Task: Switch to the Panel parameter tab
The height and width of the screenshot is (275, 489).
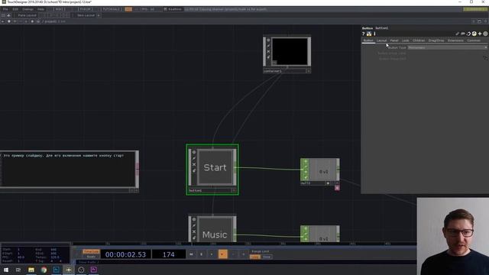Action: click(x=394, y=40)
